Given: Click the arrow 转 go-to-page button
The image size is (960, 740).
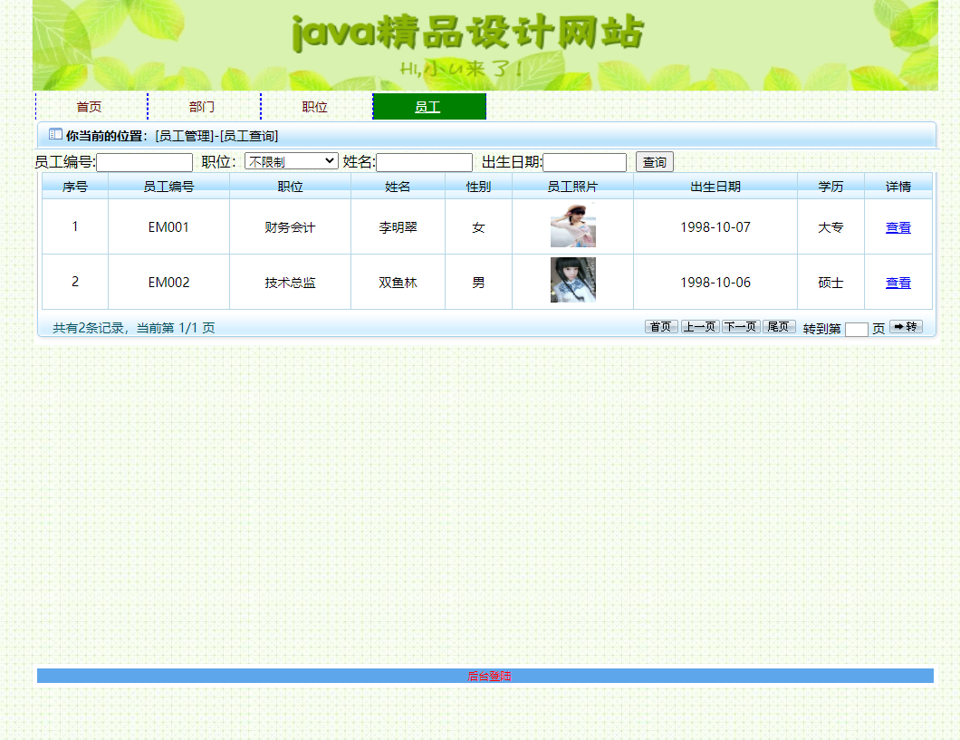Looking at the screenshot, I should point(906,327).
